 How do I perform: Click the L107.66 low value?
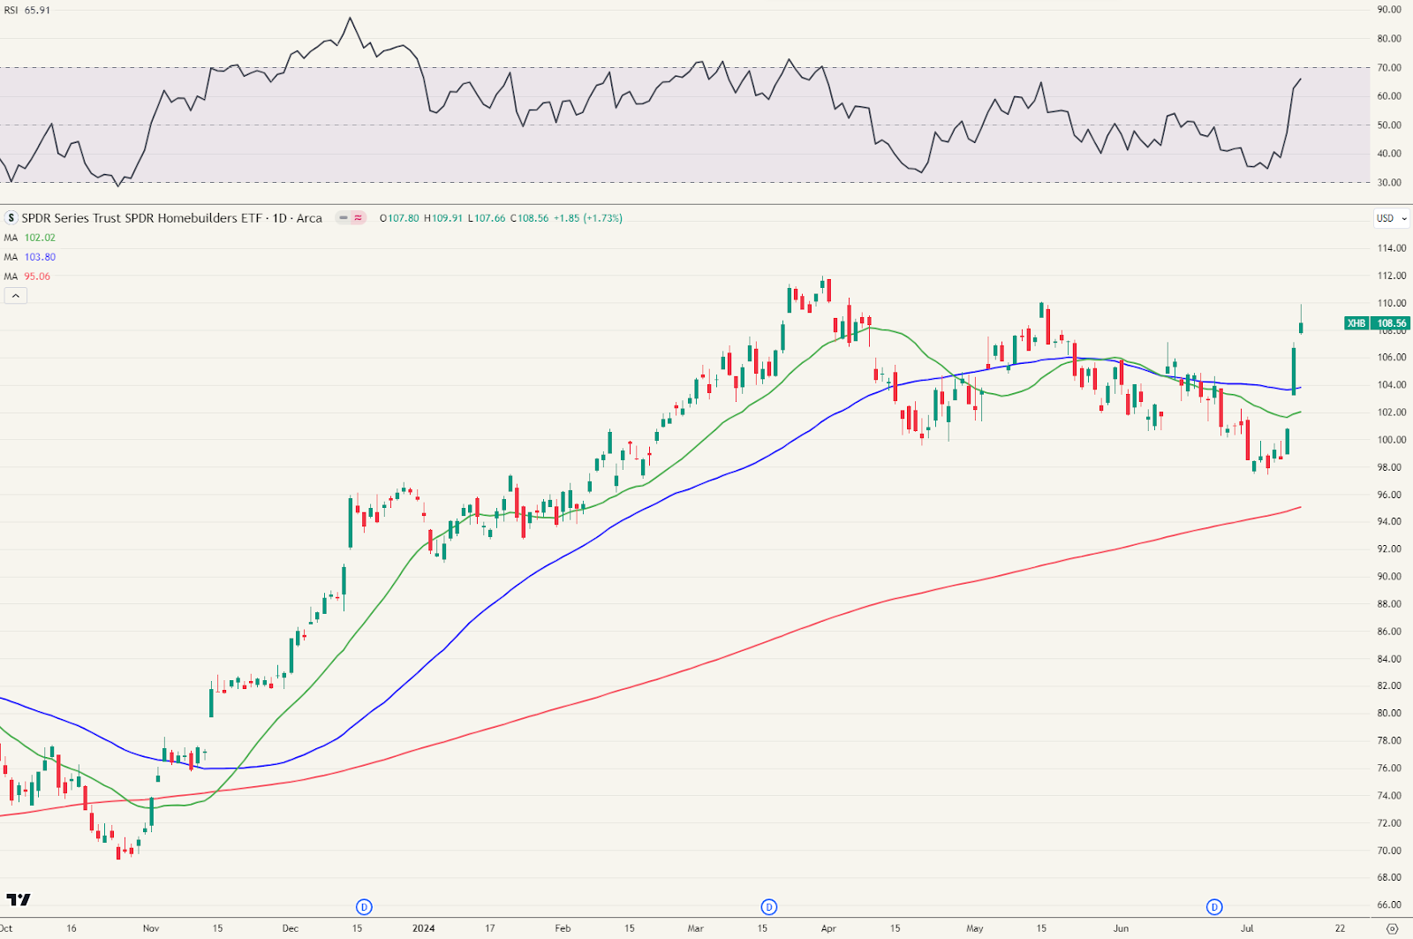click(487, 218)
